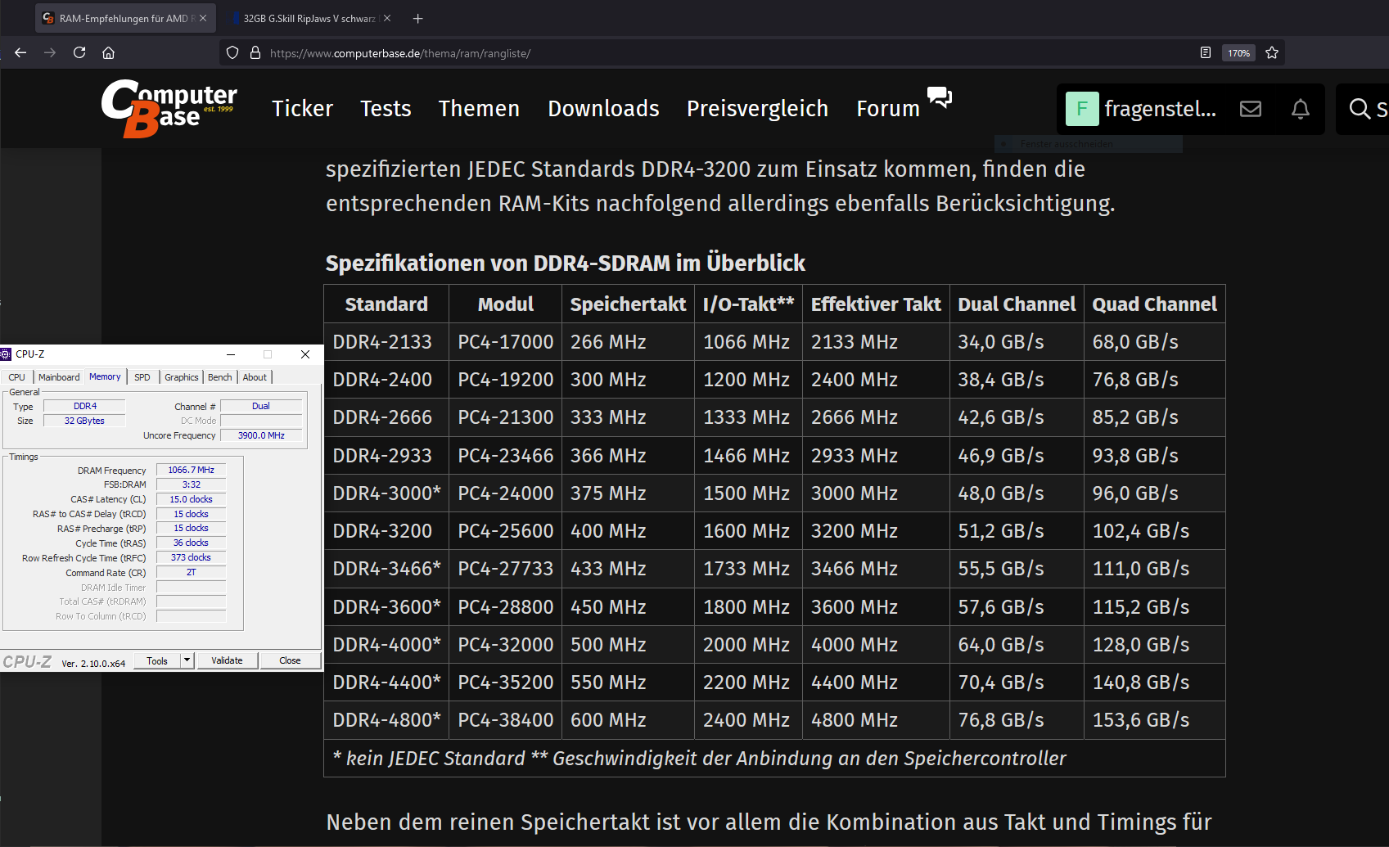1389x847 pixels.
Task: Open the messages envelope icon
Action: pyautogui.click(x=1251, y=109)
